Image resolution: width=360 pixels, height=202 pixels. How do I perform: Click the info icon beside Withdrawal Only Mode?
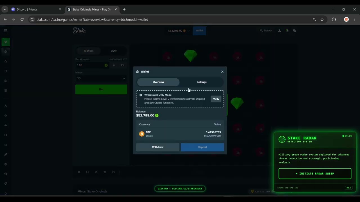[x=141, y=95]
